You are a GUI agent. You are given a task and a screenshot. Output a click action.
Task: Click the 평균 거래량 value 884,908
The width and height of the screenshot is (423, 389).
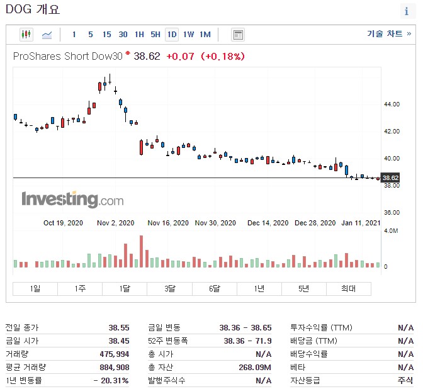tap(115, 368)
